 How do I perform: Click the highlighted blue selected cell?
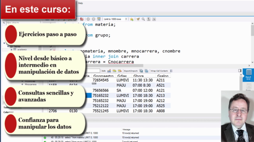coord(88,95)
